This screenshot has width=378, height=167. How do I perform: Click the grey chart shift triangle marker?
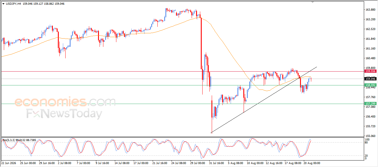313,2
